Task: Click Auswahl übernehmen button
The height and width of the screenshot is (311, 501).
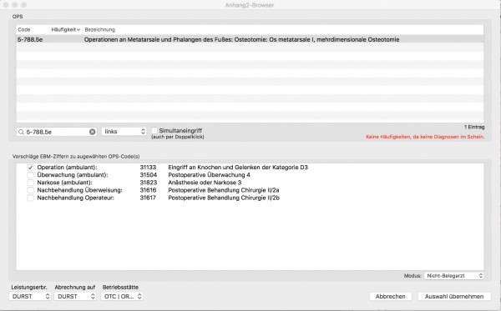Action: tap(454, 296)
